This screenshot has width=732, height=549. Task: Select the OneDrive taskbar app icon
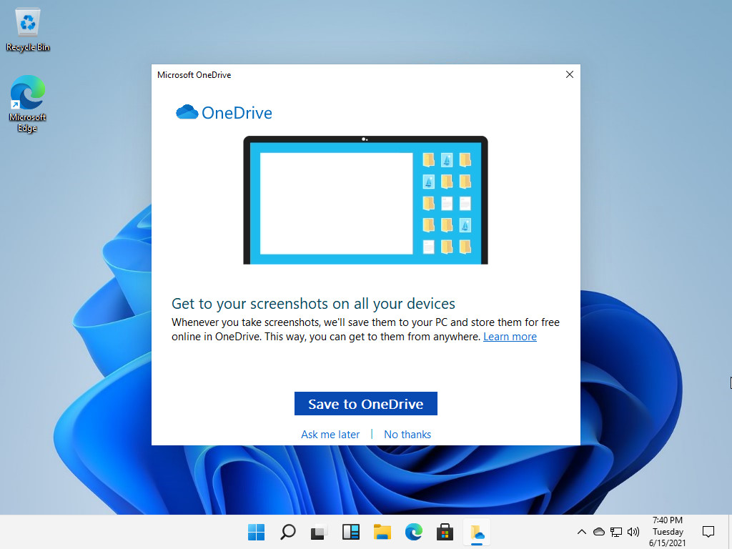[477, 532]
